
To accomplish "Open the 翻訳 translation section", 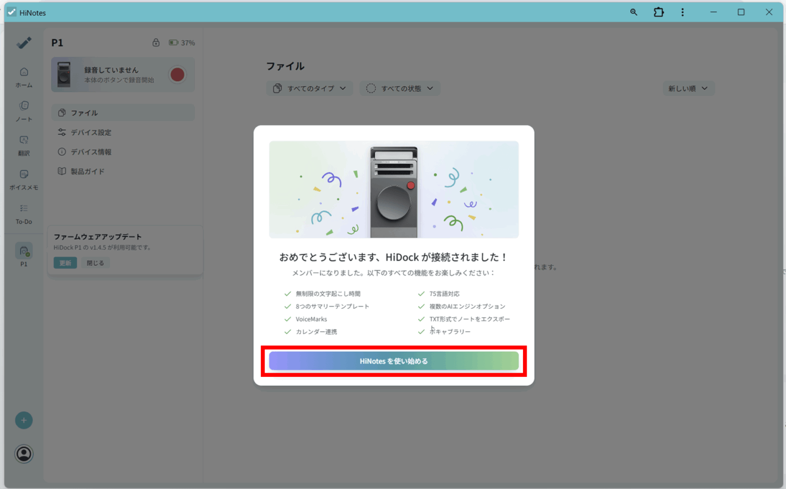I will [x=24, y=146].
